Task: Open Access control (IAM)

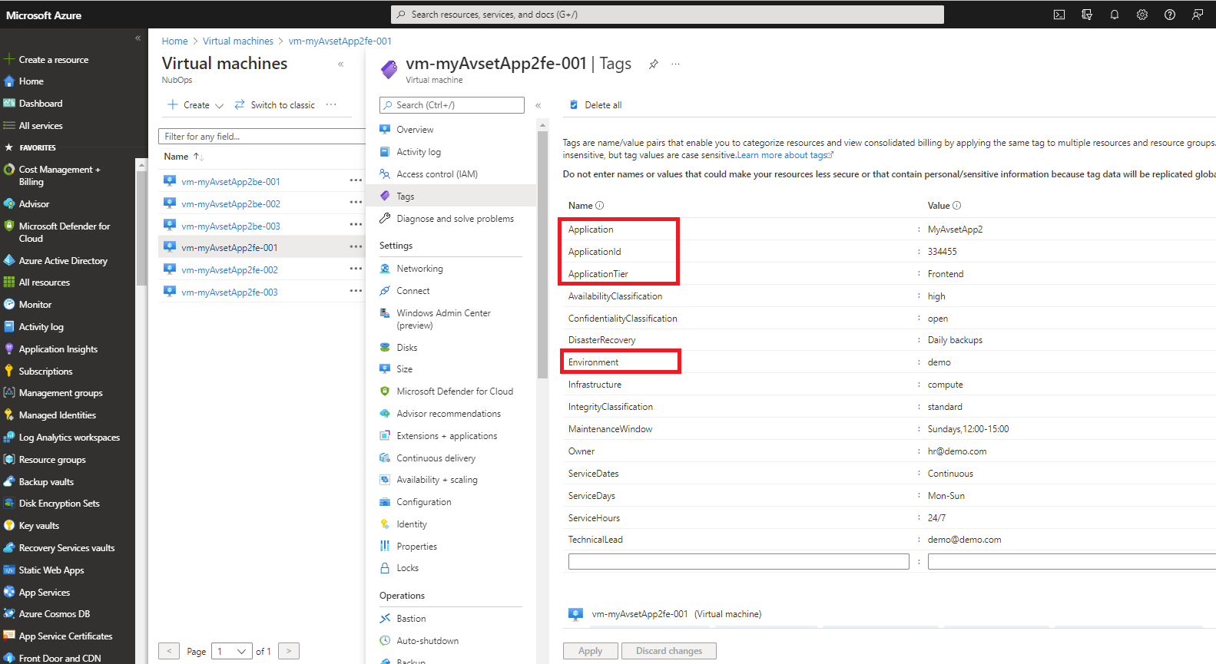Action: coord(437,174)
